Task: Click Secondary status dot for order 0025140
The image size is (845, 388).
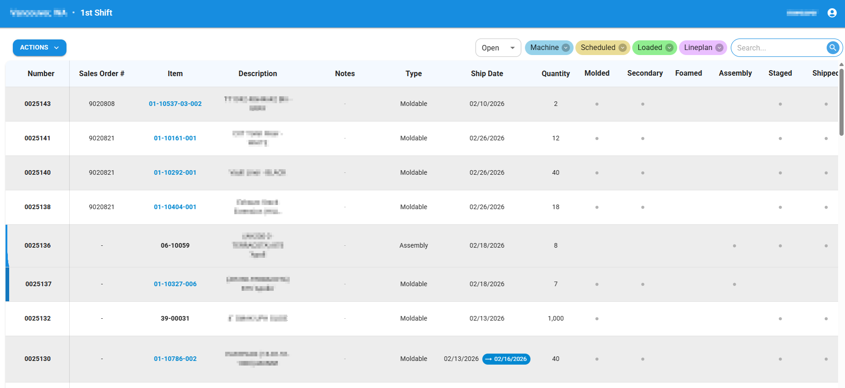Action: click(x=642, y=173)
